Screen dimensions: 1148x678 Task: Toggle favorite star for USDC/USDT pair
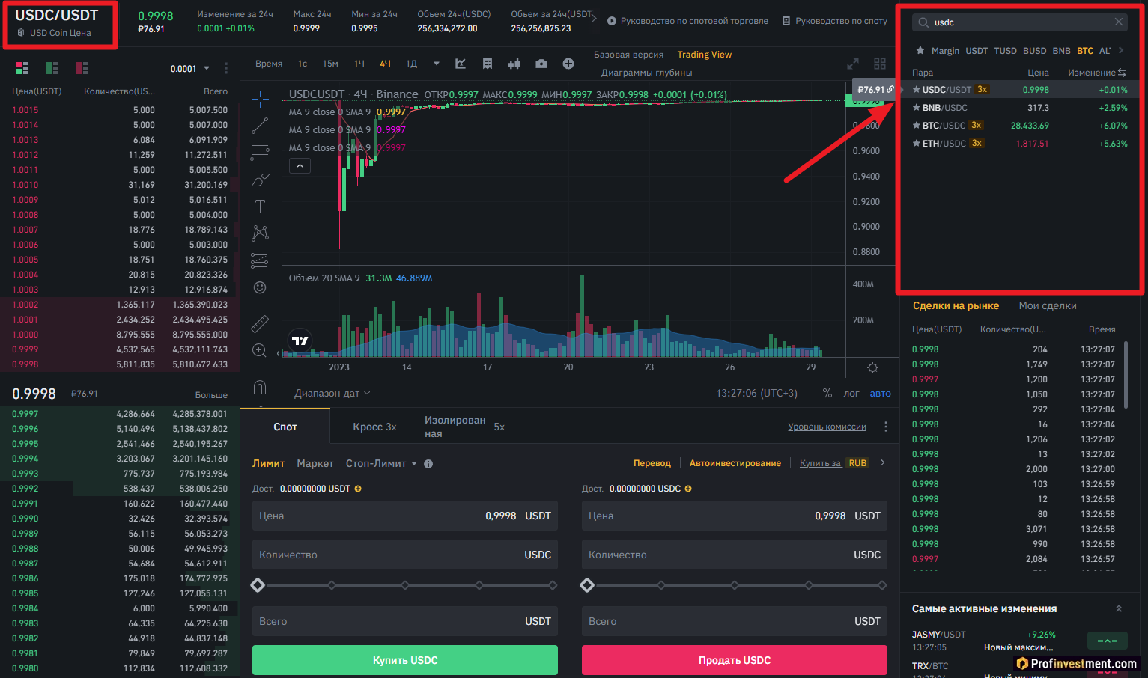pyautogui.click(x=916, y=89)
